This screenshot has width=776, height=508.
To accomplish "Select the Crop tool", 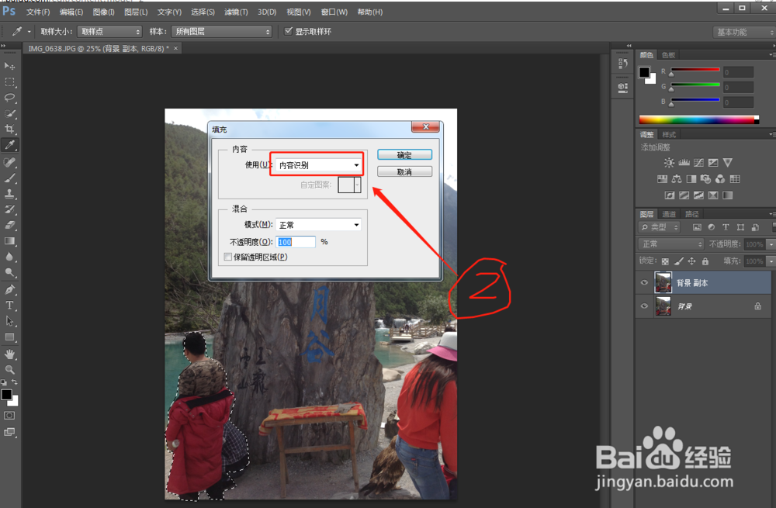I will (x=9, y=129).
